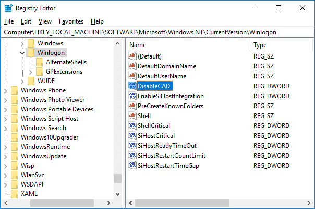Click the Registry Editor app icon in title bar
The width and height of the screenshot is (315, 209).
pos(8,8)
